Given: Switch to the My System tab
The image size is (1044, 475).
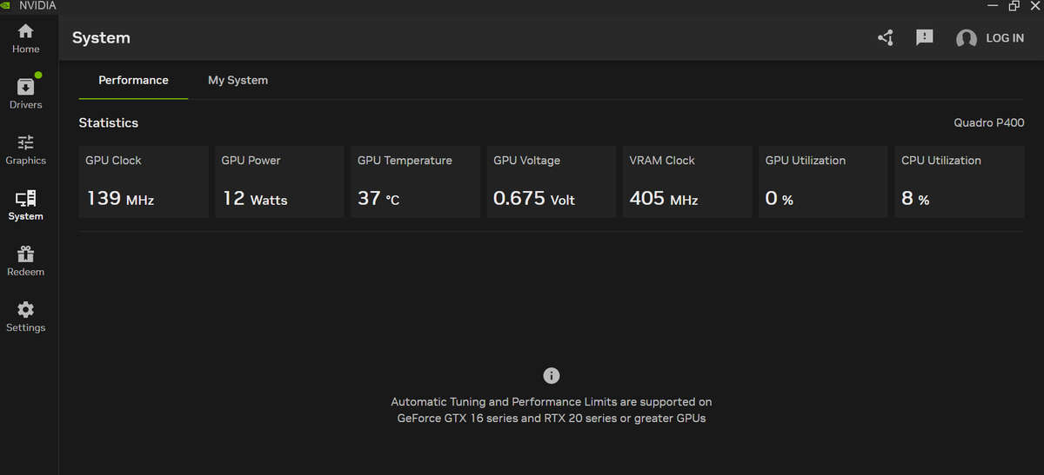Looking at the screenshot, I should (x=238, y=80).
